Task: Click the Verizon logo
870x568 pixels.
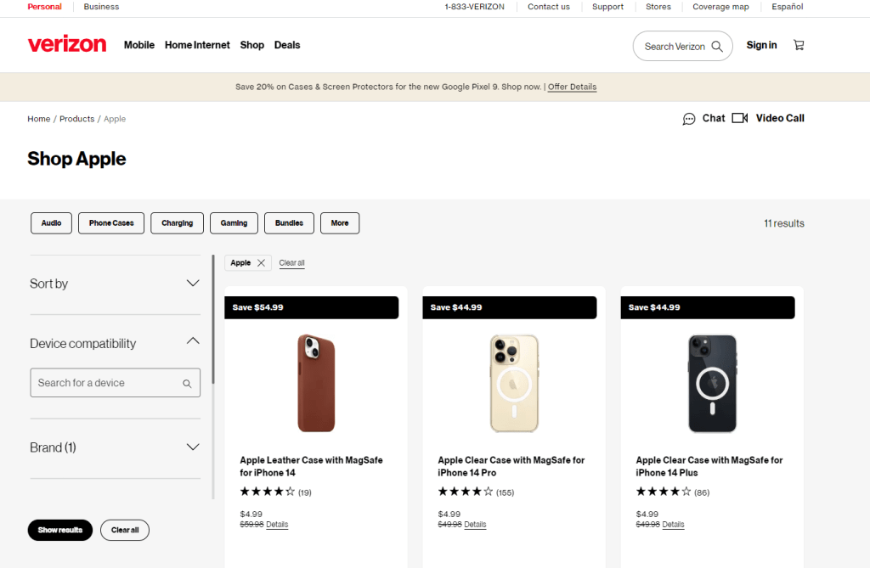Action: (67, 45)
